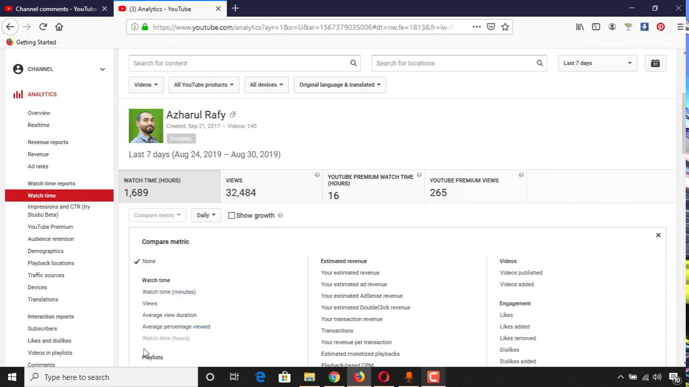
Task: Open channel link icon beside Azharul Rafy
Action: (x=233, y=114)
